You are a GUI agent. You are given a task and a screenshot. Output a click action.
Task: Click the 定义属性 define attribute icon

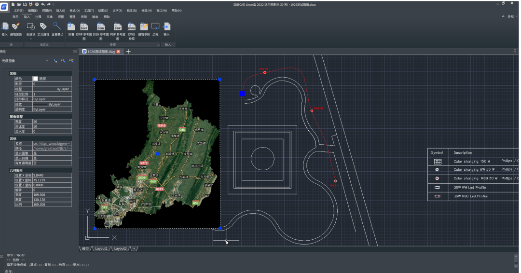43,27
